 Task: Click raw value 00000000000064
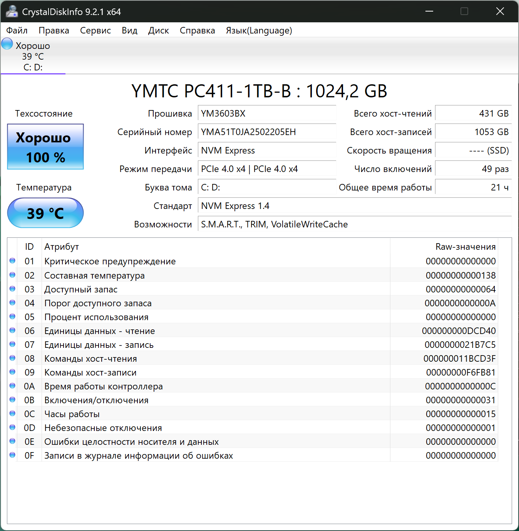tap(460, 289)
